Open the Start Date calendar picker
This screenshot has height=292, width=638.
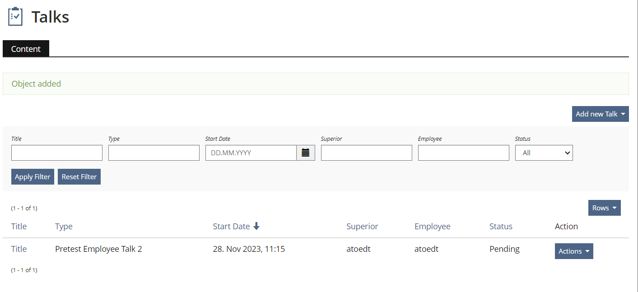pos(306,153)
